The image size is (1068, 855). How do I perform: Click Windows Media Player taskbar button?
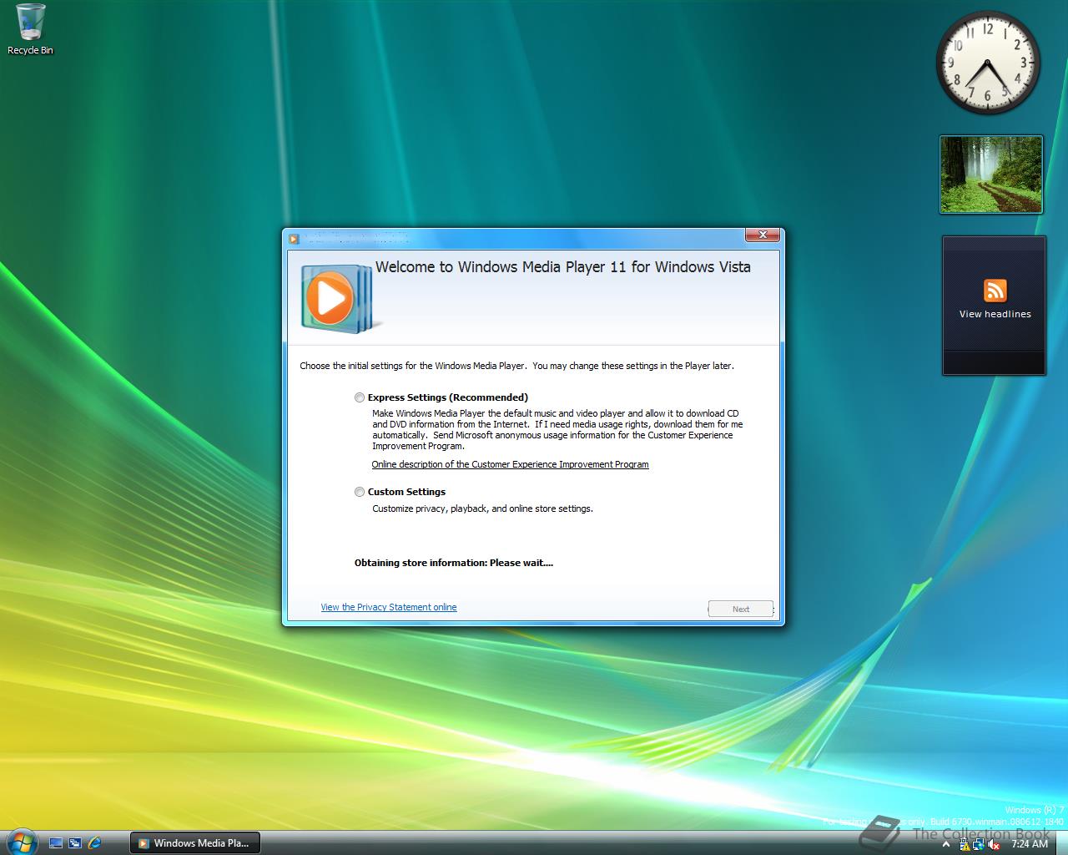click(x=194, y=843)
